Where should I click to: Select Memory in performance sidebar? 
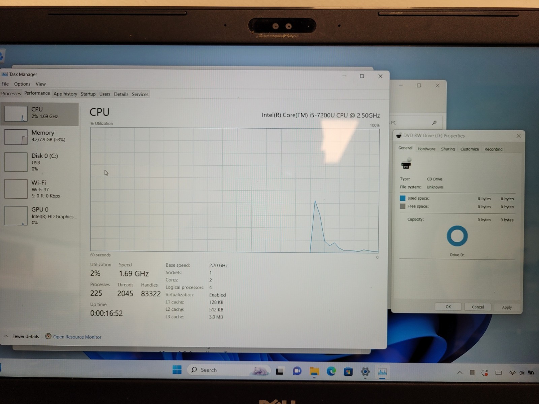point(39,137)
